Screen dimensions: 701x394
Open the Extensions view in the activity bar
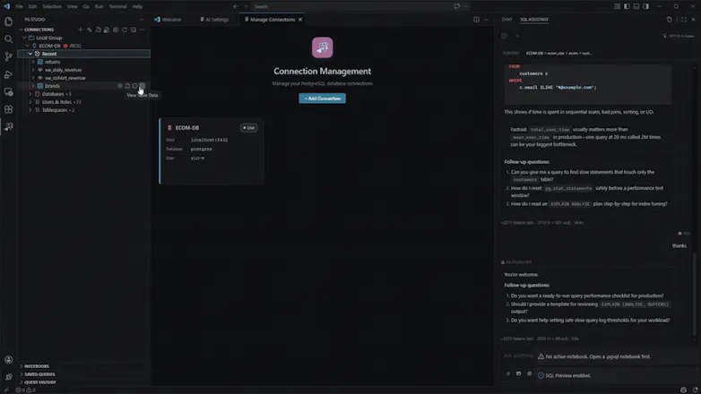[8, 109]
